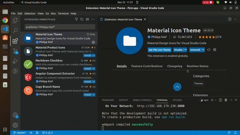This screenshot has width=240, height=135.
Task: Open Show Applications grid in dock
Action: pyautogui.click(x=5, y=129)
